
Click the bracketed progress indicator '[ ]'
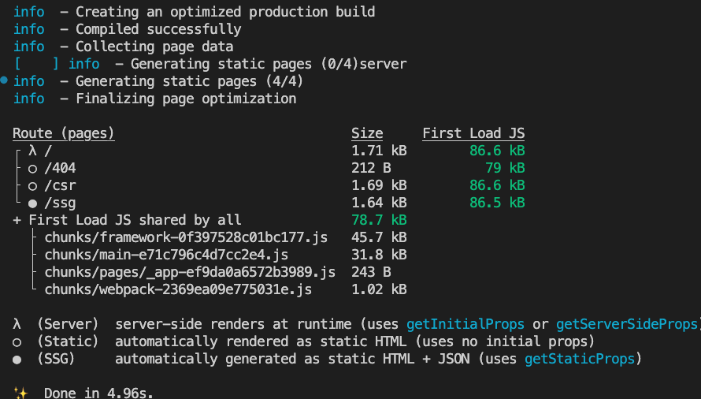pyautogui.click(x=36, y=64)
